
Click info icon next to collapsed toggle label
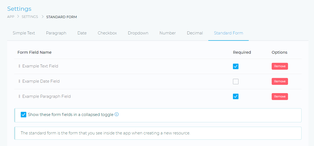(116, 115)
